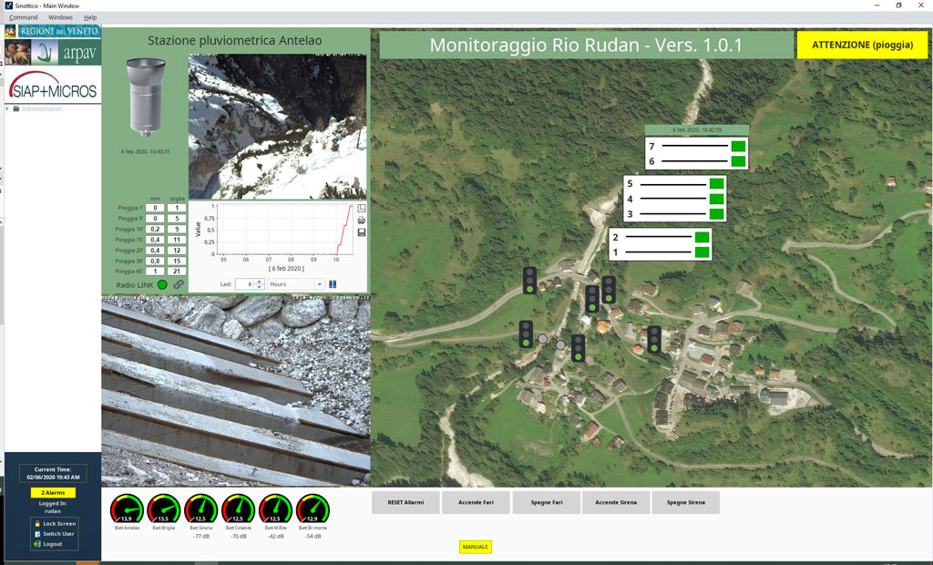
Task: Click the green status square for line 3
Action: [x=716, y=214]
